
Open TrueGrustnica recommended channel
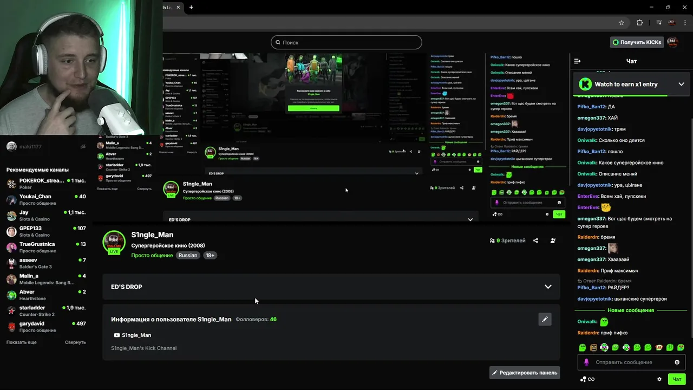coord(46,247)
